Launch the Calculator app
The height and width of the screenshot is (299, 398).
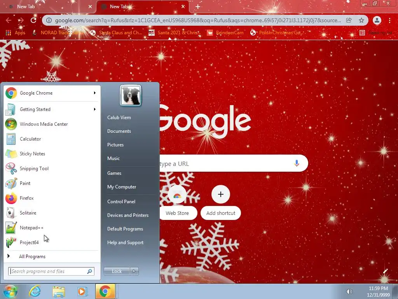coord(51,139)
